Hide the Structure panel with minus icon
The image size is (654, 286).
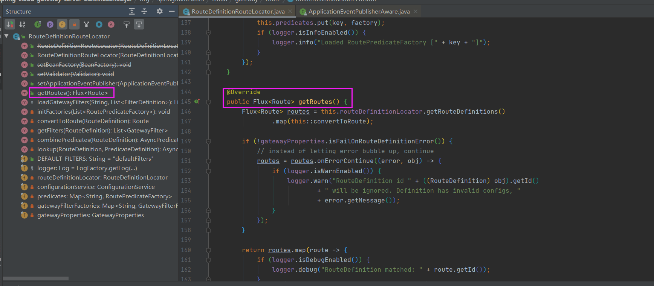coord(172,11)
